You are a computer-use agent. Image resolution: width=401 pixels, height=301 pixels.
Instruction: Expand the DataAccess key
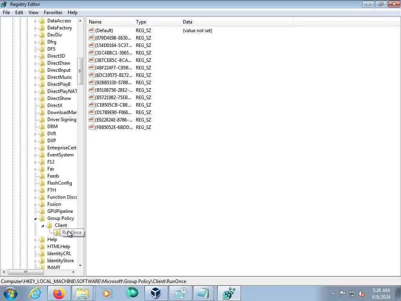point(35,21)
